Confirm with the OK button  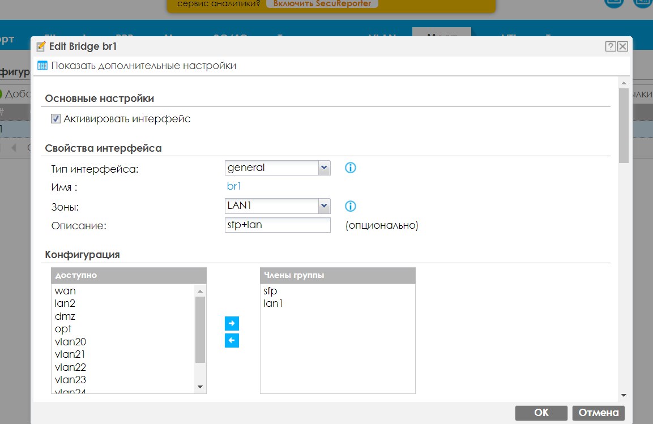(541, 413)
